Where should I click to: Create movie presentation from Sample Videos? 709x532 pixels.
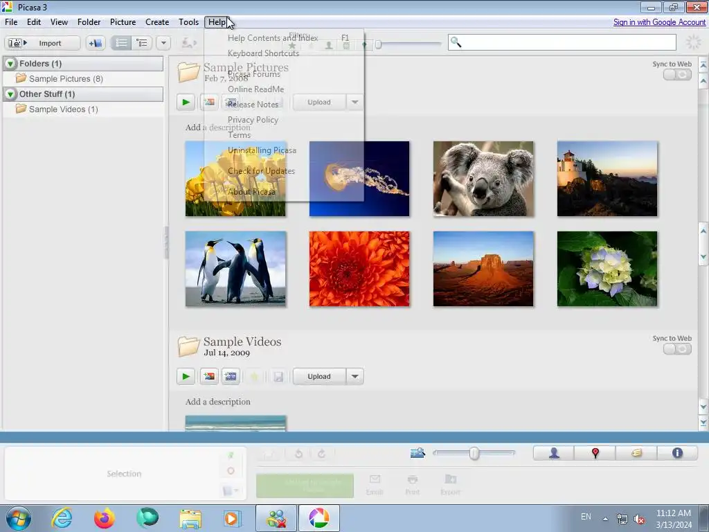231,376
